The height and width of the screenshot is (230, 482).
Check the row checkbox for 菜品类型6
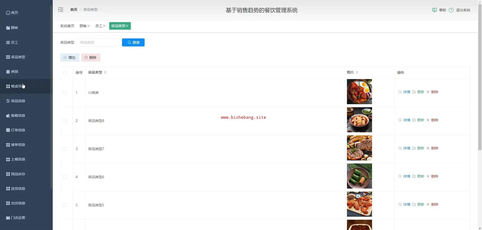(65, 177)
